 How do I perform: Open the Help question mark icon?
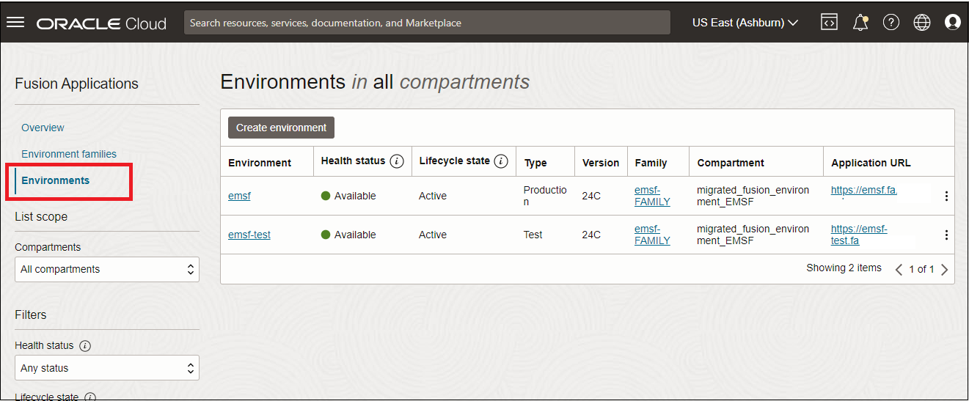(x=891, y=23)
